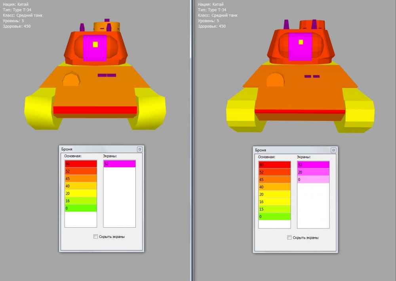Close the right Броня armor panel
Screen dimensions: 396x281
[333, 150]
